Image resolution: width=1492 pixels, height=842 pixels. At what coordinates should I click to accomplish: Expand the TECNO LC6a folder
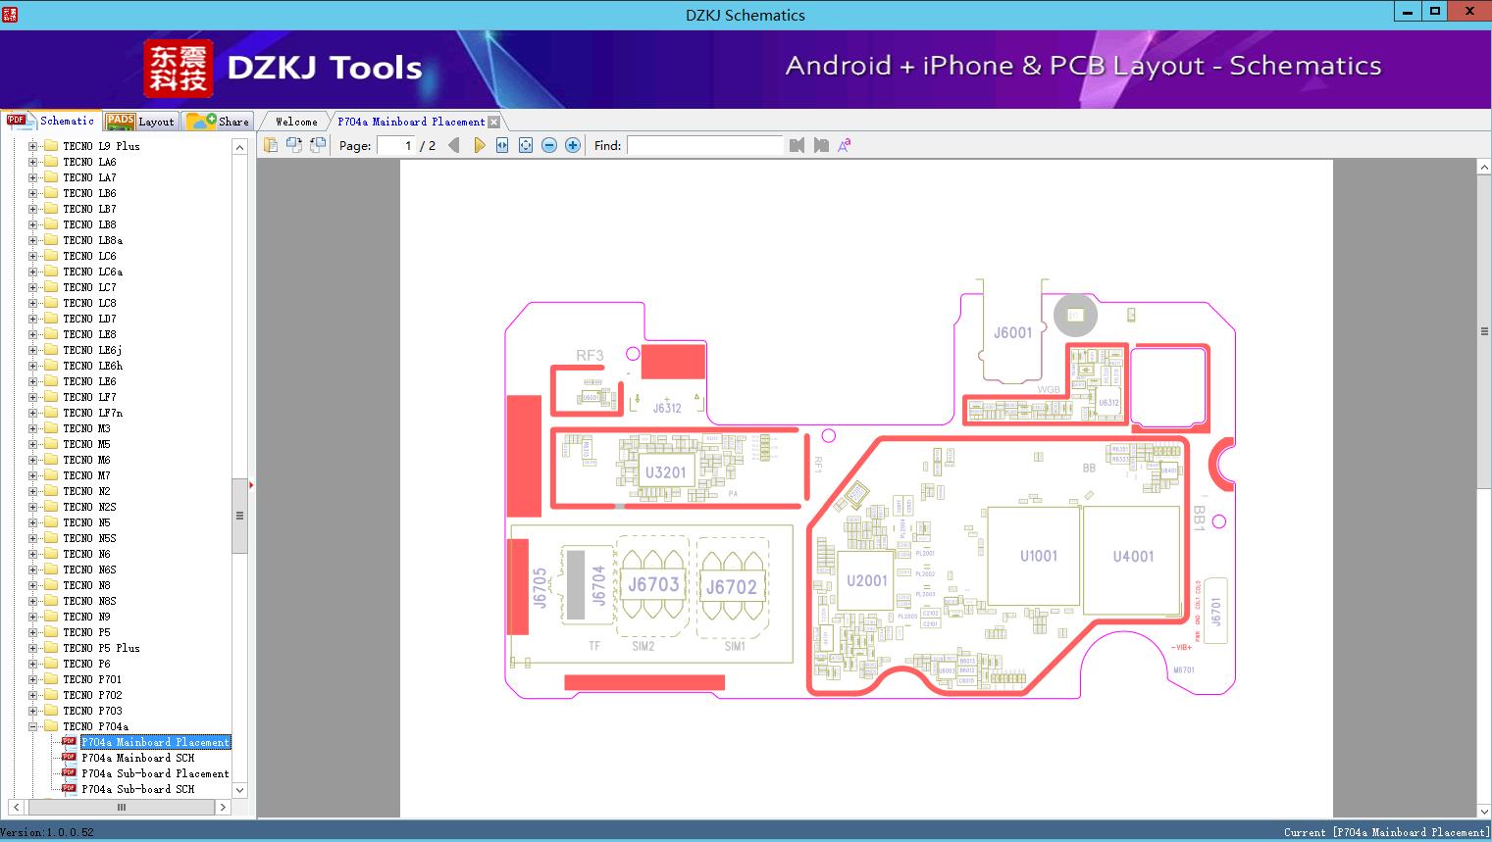(32, 272)
